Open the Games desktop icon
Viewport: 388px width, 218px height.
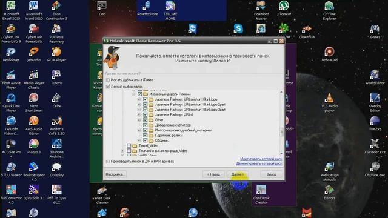click(375, 31)
